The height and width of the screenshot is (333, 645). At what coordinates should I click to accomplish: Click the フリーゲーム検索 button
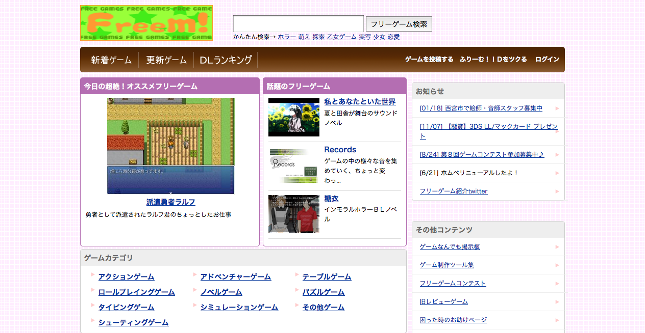(399, 24)
